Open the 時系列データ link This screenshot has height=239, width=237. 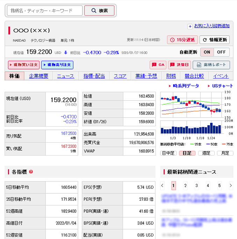tap(185, 86)
